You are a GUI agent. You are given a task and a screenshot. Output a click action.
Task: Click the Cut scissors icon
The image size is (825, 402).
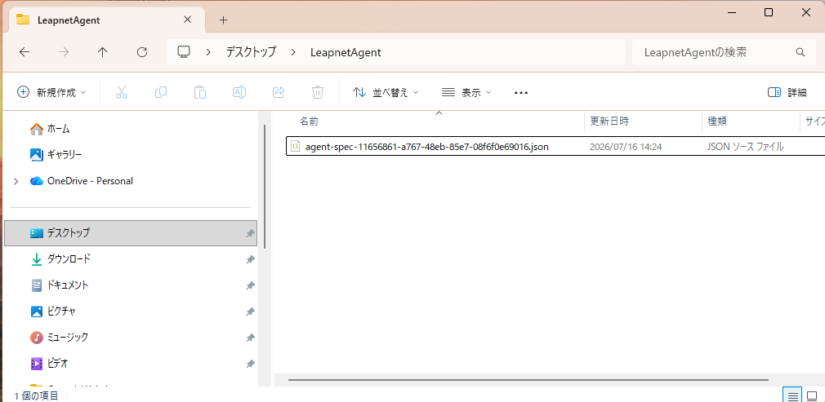(x=122, y=92)
